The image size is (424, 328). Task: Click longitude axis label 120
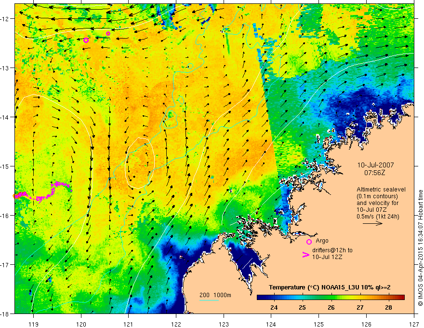(81, 324)
